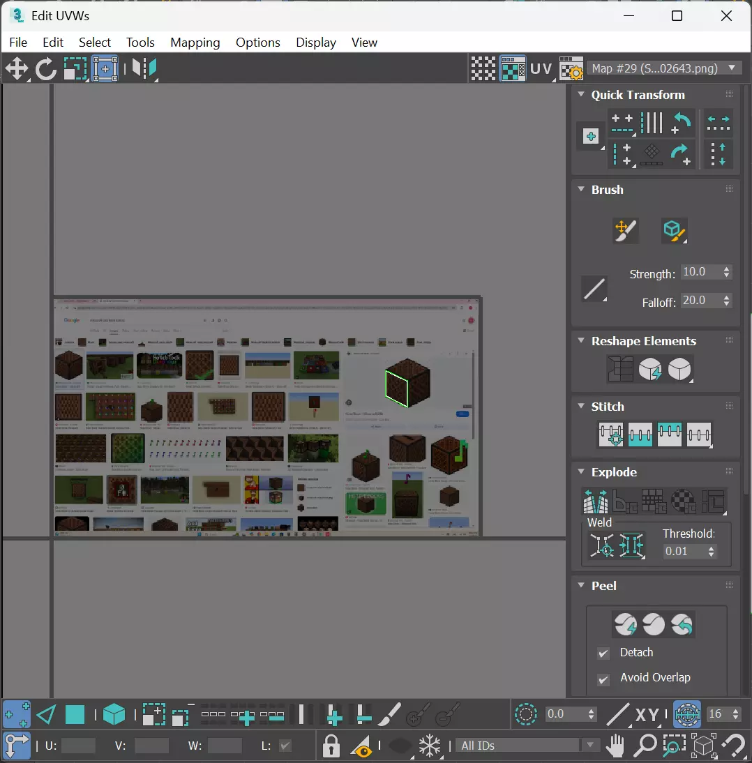Open the File menu

[18, 43]
